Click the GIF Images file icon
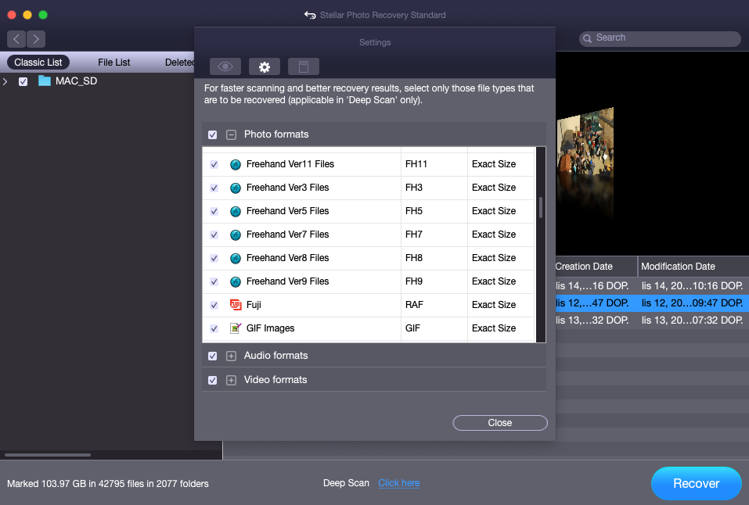The image size is (749, 505). click(x=236, y=328)
